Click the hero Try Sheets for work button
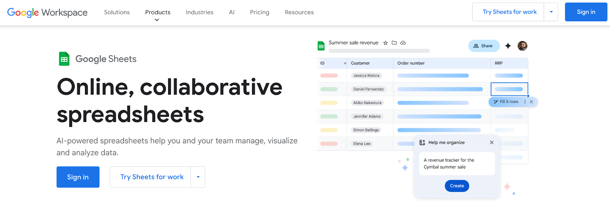 click(151, 177)
